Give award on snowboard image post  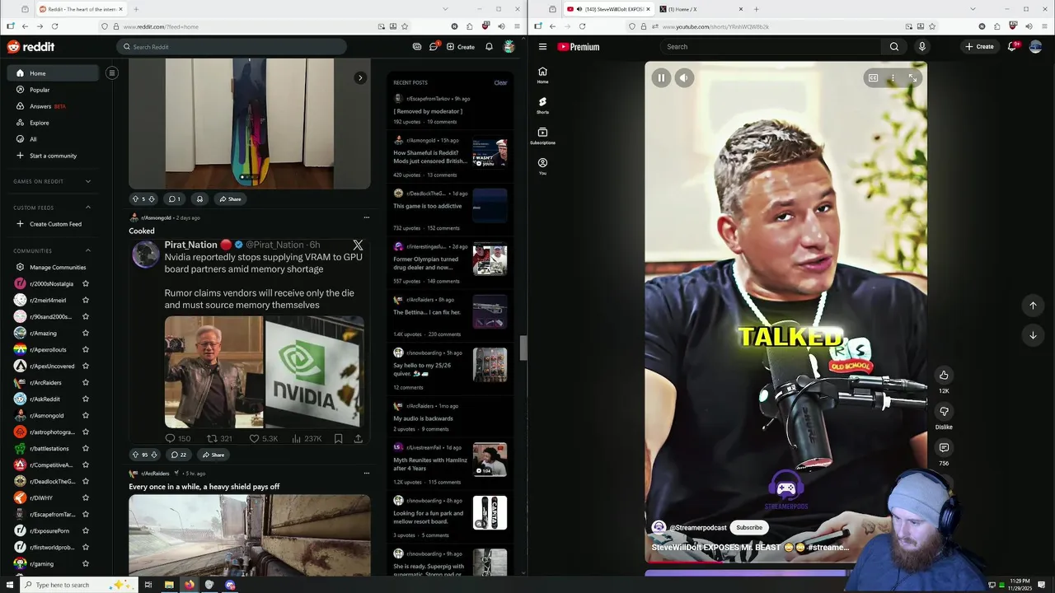(199, 198)
